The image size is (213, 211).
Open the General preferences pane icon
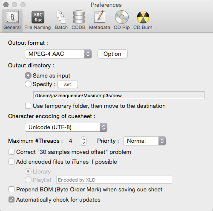pyautogui.click(x=12, y=17)
